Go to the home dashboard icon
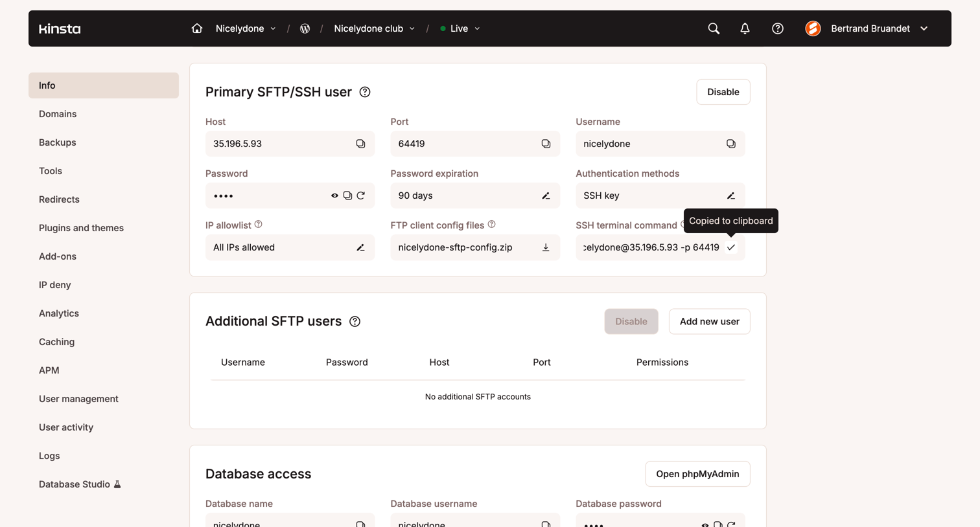980x527 pixels. tap(197, 28)
